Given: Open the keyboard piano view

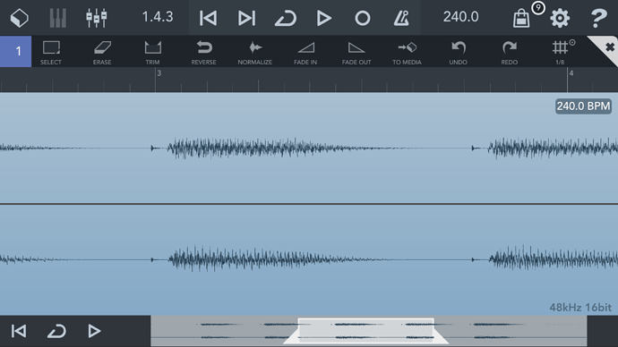Looking at the screenshot, I should (x=58, y=18).
